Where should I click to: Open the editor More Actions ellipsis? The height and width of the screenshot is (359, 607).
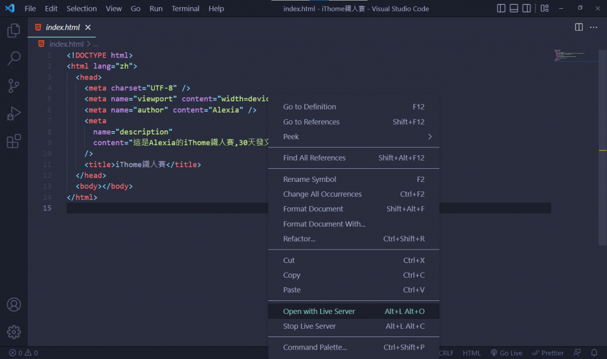pos(593,27)
